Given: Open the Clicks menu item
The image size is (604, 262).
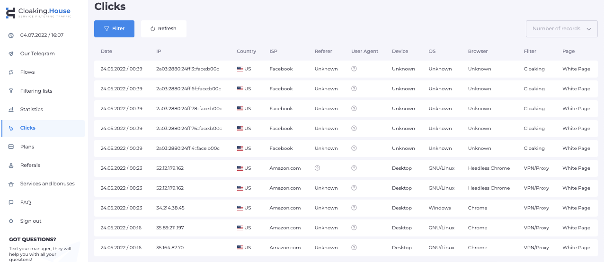Looking at the screenshot, I should tap(28, 128).
